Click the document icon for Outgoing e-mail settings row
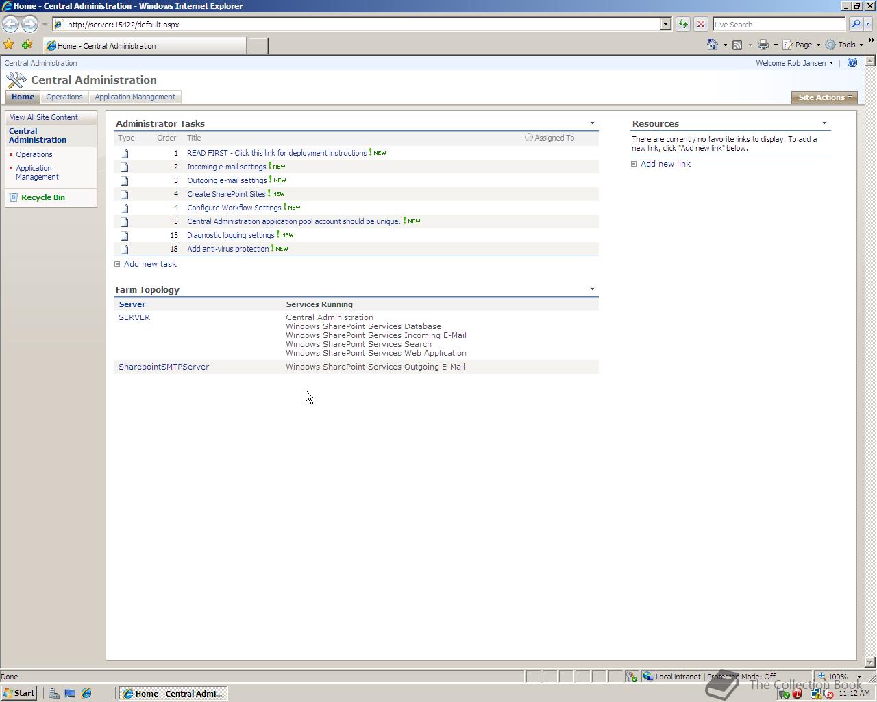Image resolution: width=877 pixels, height=702 pixels. [x=125, y=180]
